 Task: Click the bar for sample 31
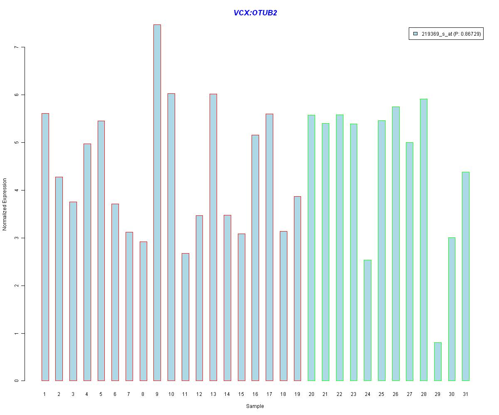[x=466, y=276]
